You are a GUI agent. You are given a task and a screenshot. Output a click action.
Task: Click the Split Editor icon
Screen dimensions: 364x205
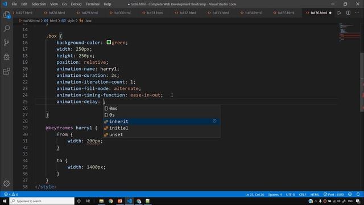click(x=348, y=13)
